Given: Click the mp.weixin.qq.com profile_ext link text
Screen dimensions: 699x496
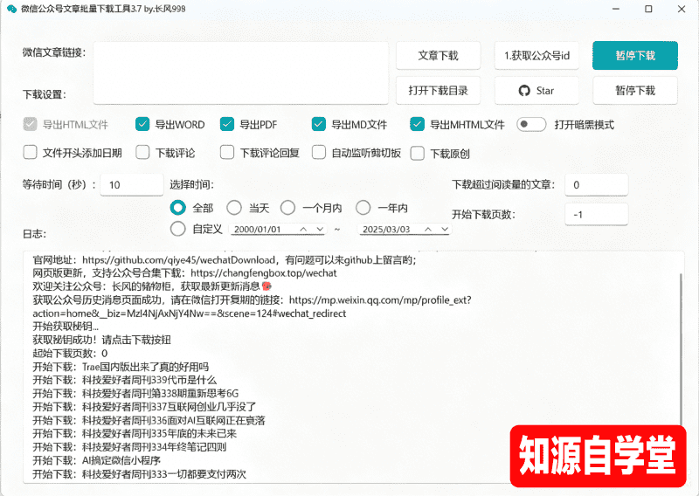Looking at the screenshot, I should tap(380, 300).
